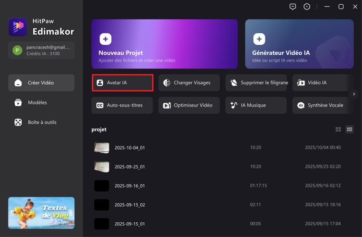This screenshot has width=362, height=237.
Task: Click the Textes de Vlog banner
Action: click(41, 213)
